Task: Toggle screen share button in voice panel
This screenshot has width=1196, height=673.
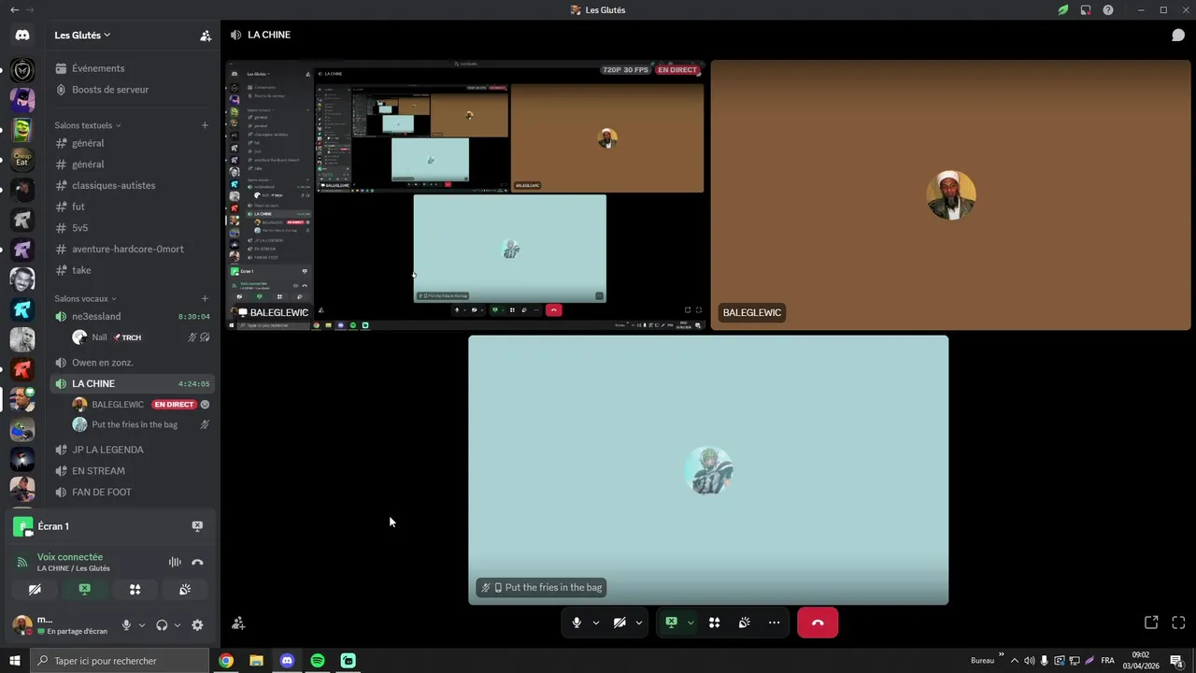Action: (x=85, y=589)
